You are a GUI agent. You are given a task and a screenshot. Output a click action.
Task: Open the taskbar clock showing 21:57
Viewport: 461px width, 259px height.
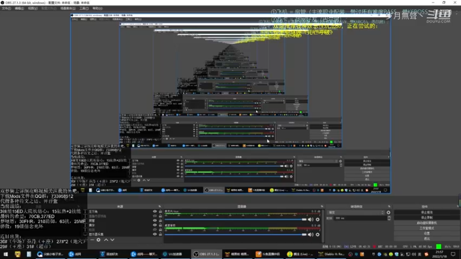439,254
